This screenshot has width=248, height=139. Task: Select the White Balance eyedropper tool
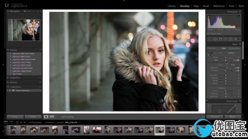(210, 54)
